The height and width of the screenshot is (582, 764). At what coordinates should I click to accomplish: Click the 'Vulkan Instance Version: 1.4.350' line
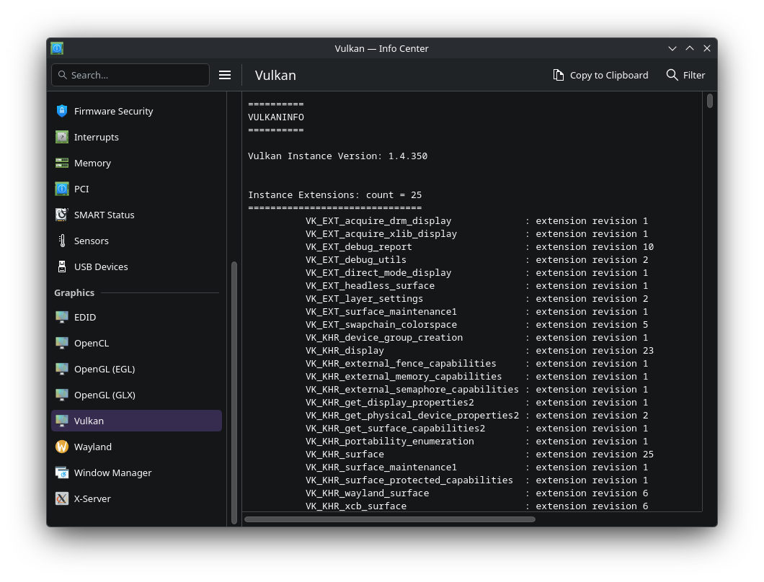(337, 156)
